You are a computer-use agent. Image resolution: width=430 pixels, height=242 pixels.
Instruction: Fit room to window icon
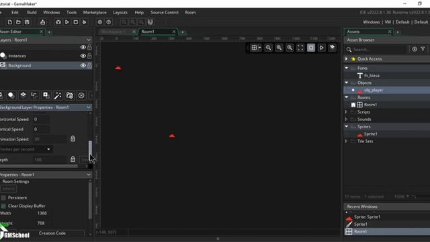pyautogui.click(x=300, y=48)
